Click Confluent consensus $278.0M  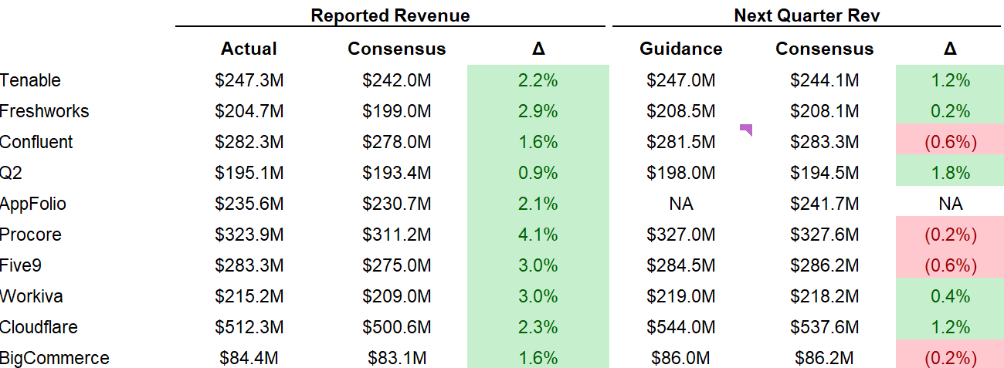(397, 142)
